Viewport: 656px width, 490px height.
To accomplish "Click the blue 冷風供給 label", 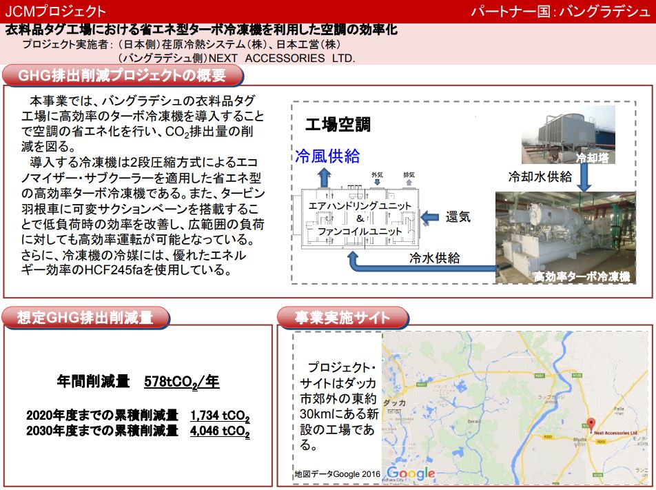I will (x=327, y=156).
